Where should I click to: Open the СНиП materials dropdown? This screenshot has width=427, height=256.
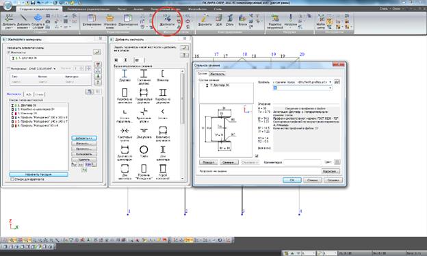pyautogui.click(x=42, y=68)
